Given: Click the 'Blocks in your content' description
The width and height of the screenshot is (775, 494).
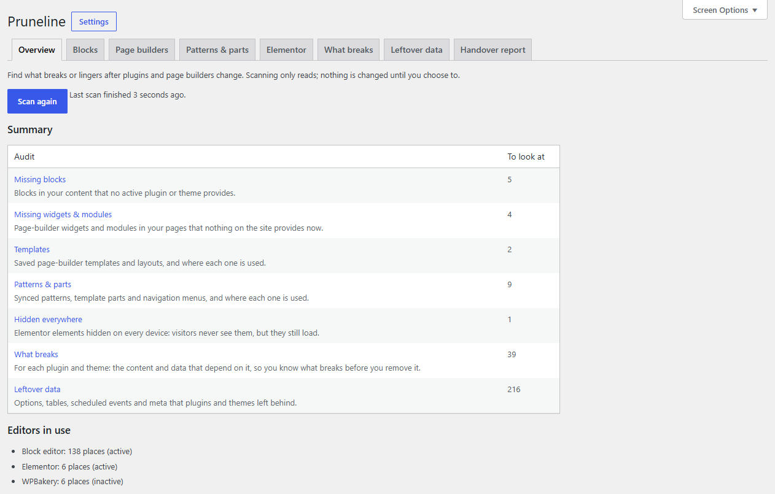Looking at the screenshot, I should 125,193.
